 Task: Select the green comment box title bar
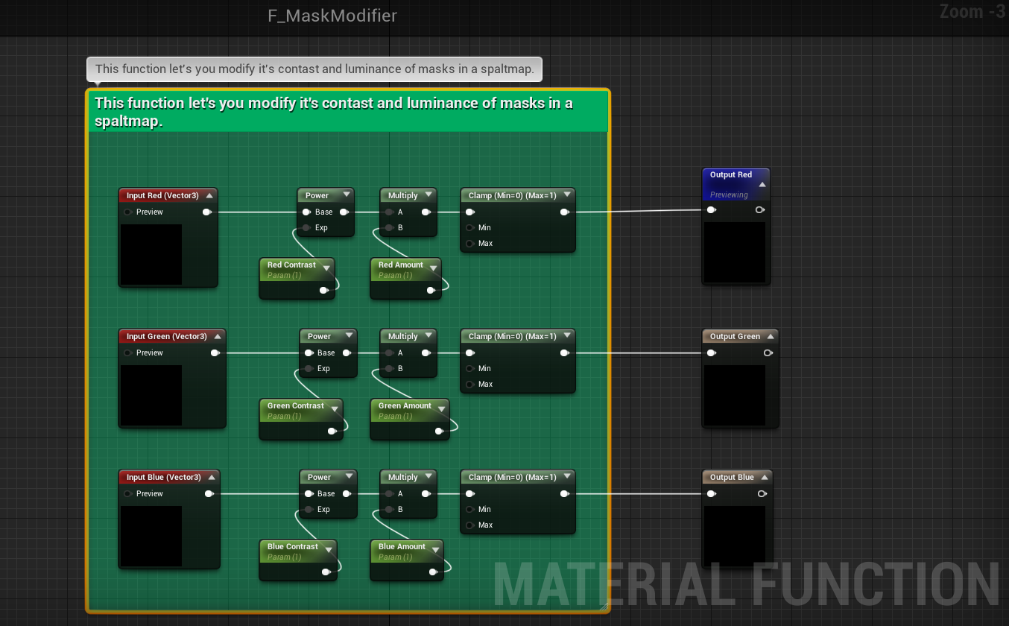point(349,112)
